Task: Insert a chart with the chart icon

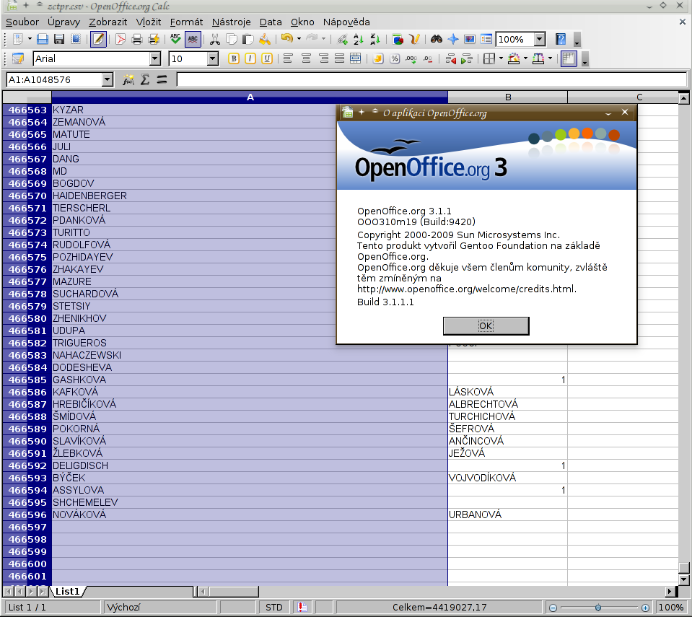Action: (398, 39)
